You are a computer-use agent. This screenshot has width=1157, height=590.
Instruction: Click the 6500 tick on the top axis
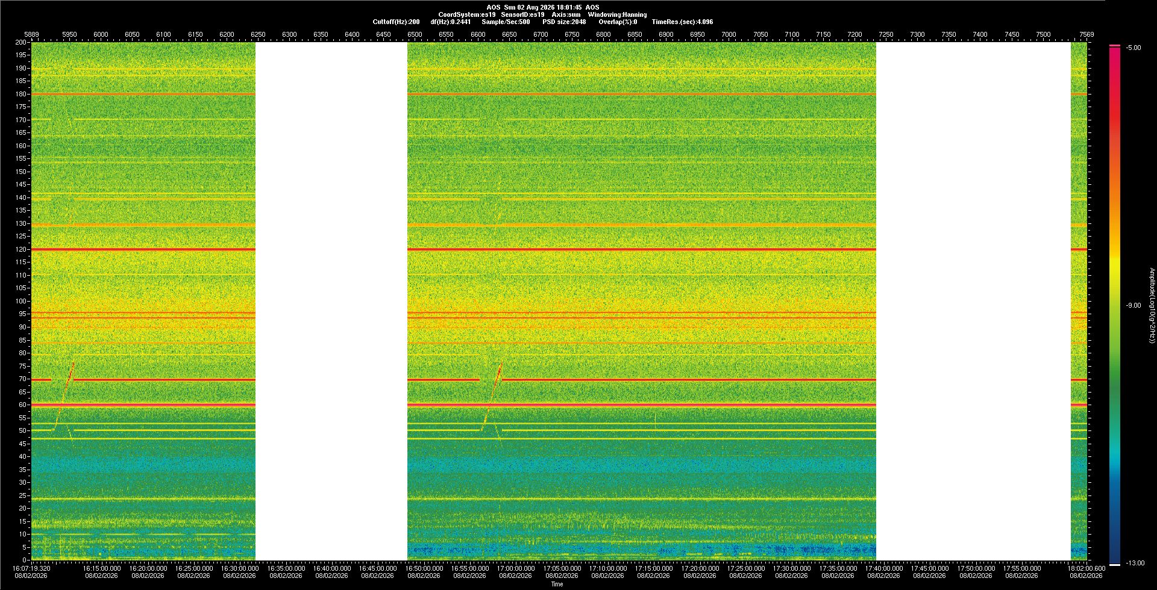click(x=415, y=34)
